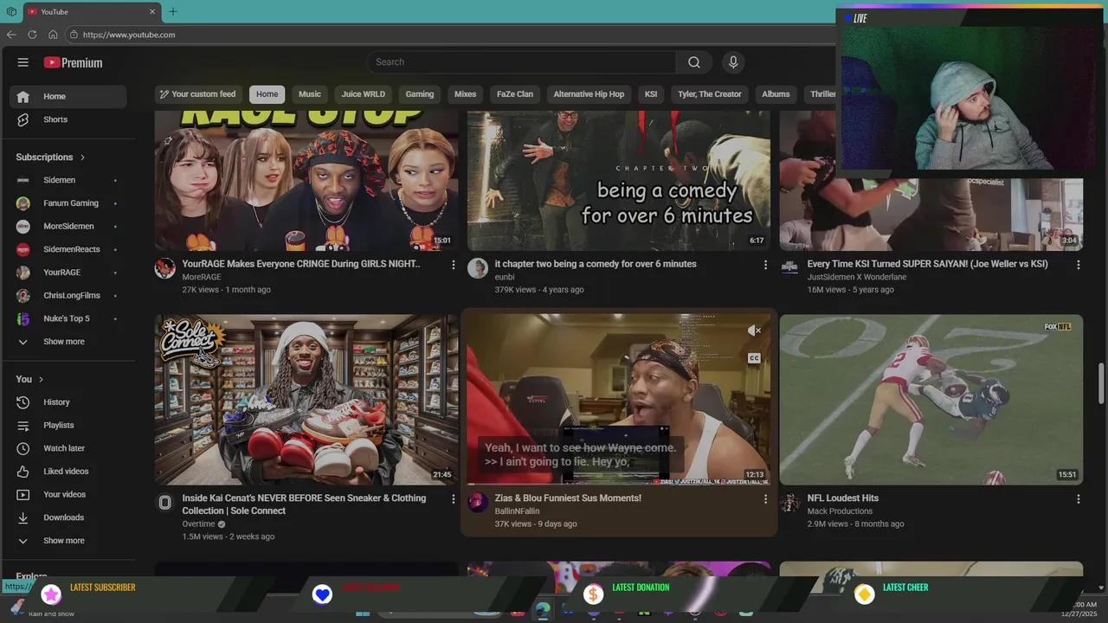
Task: Expand the Subscriptions heading chevron
Action: point(82,157)
